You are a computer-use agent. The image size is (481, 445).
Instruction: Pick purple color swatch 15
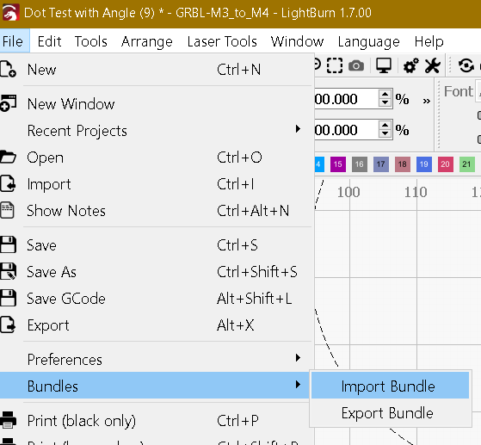click(338, 164)
